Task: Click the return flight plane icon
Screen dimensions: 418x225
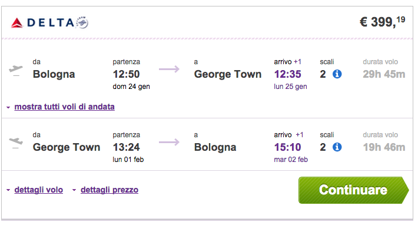Action: [x=16, y=143]
